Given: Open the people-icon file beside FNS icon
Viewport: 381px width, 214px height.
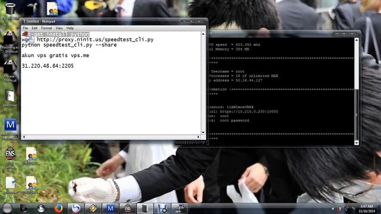Looking at the screenshot, I should (31, 156).
